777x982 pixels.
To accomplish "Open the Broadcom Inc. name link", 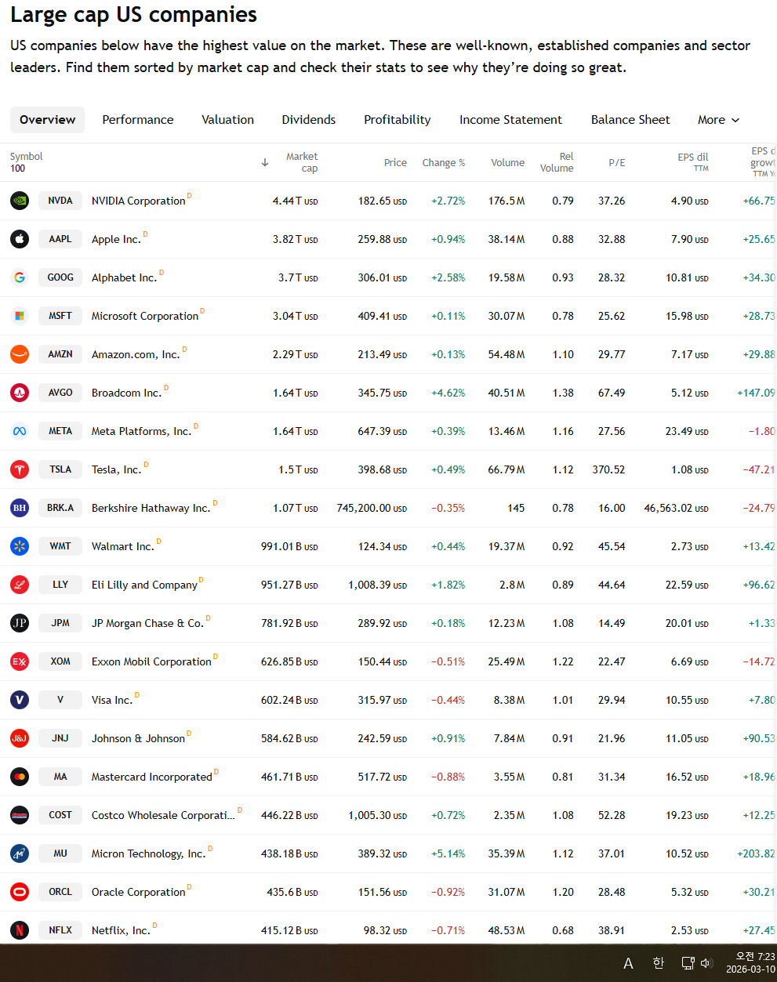I will 126,393.
